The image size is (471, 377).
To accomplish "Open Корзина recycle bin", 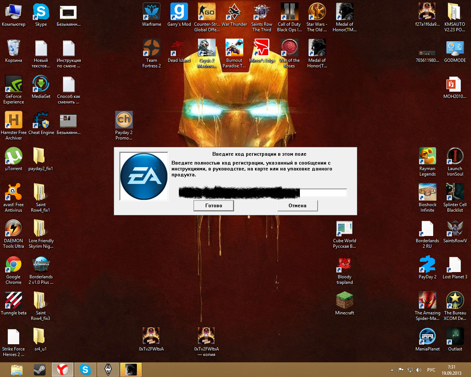I will [14, 51].
